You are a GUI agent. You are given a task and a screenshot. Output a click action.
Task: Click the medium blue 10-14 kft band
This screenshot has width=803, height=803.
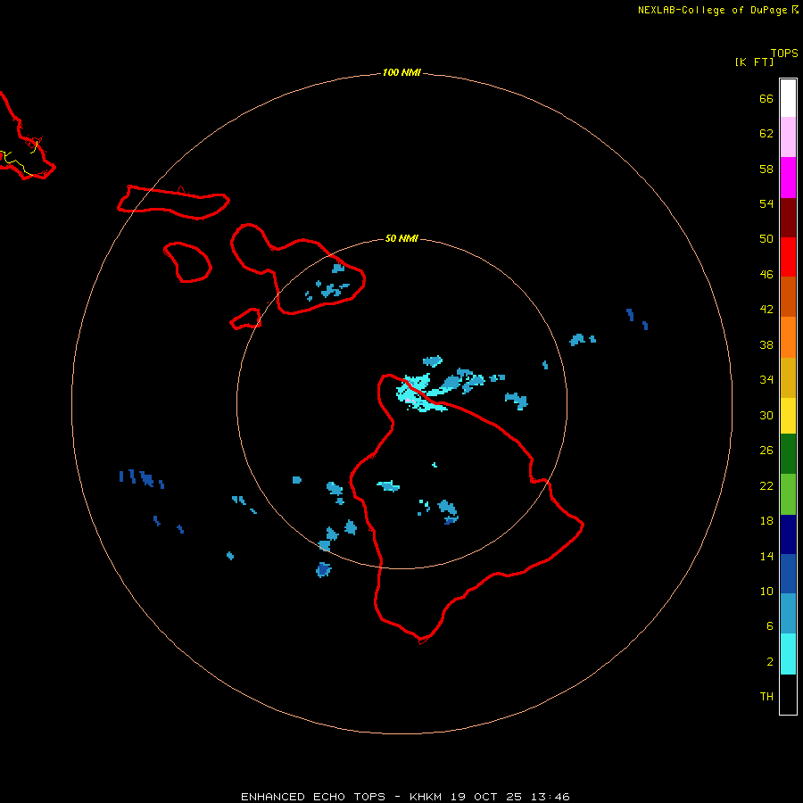click(x=788, y=574)
